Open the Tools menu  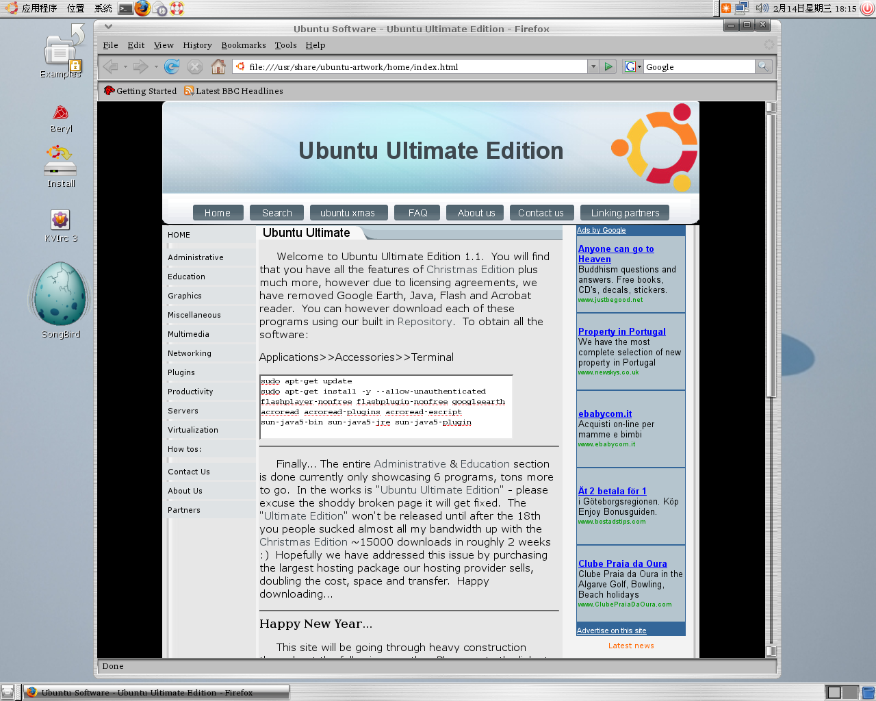(x=285, y=45)
